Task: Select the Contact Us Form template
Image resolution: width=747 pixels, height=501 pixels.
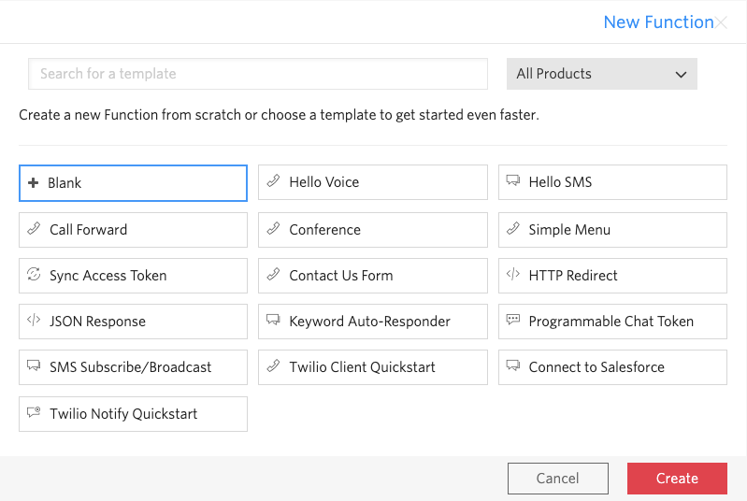Action: 372,275
